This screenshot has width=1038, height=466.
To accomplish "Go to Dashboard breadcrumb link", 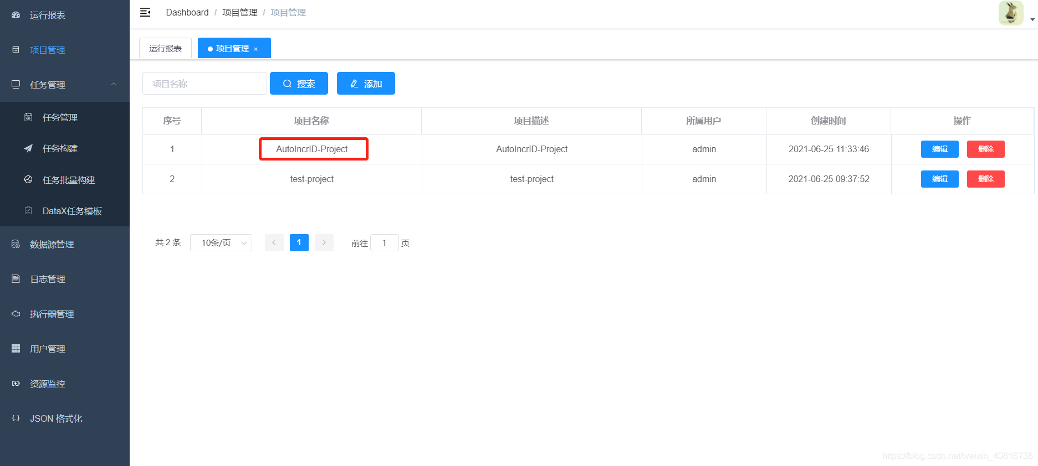I will tap(187, 12).
